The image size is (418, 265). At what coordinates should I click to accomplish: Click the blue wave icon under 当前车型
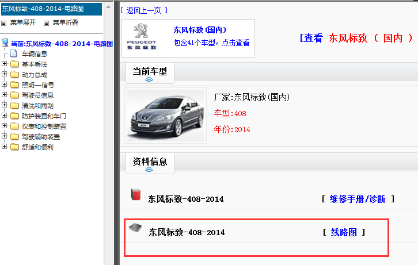pyautogui.click(x=149, y=79)
